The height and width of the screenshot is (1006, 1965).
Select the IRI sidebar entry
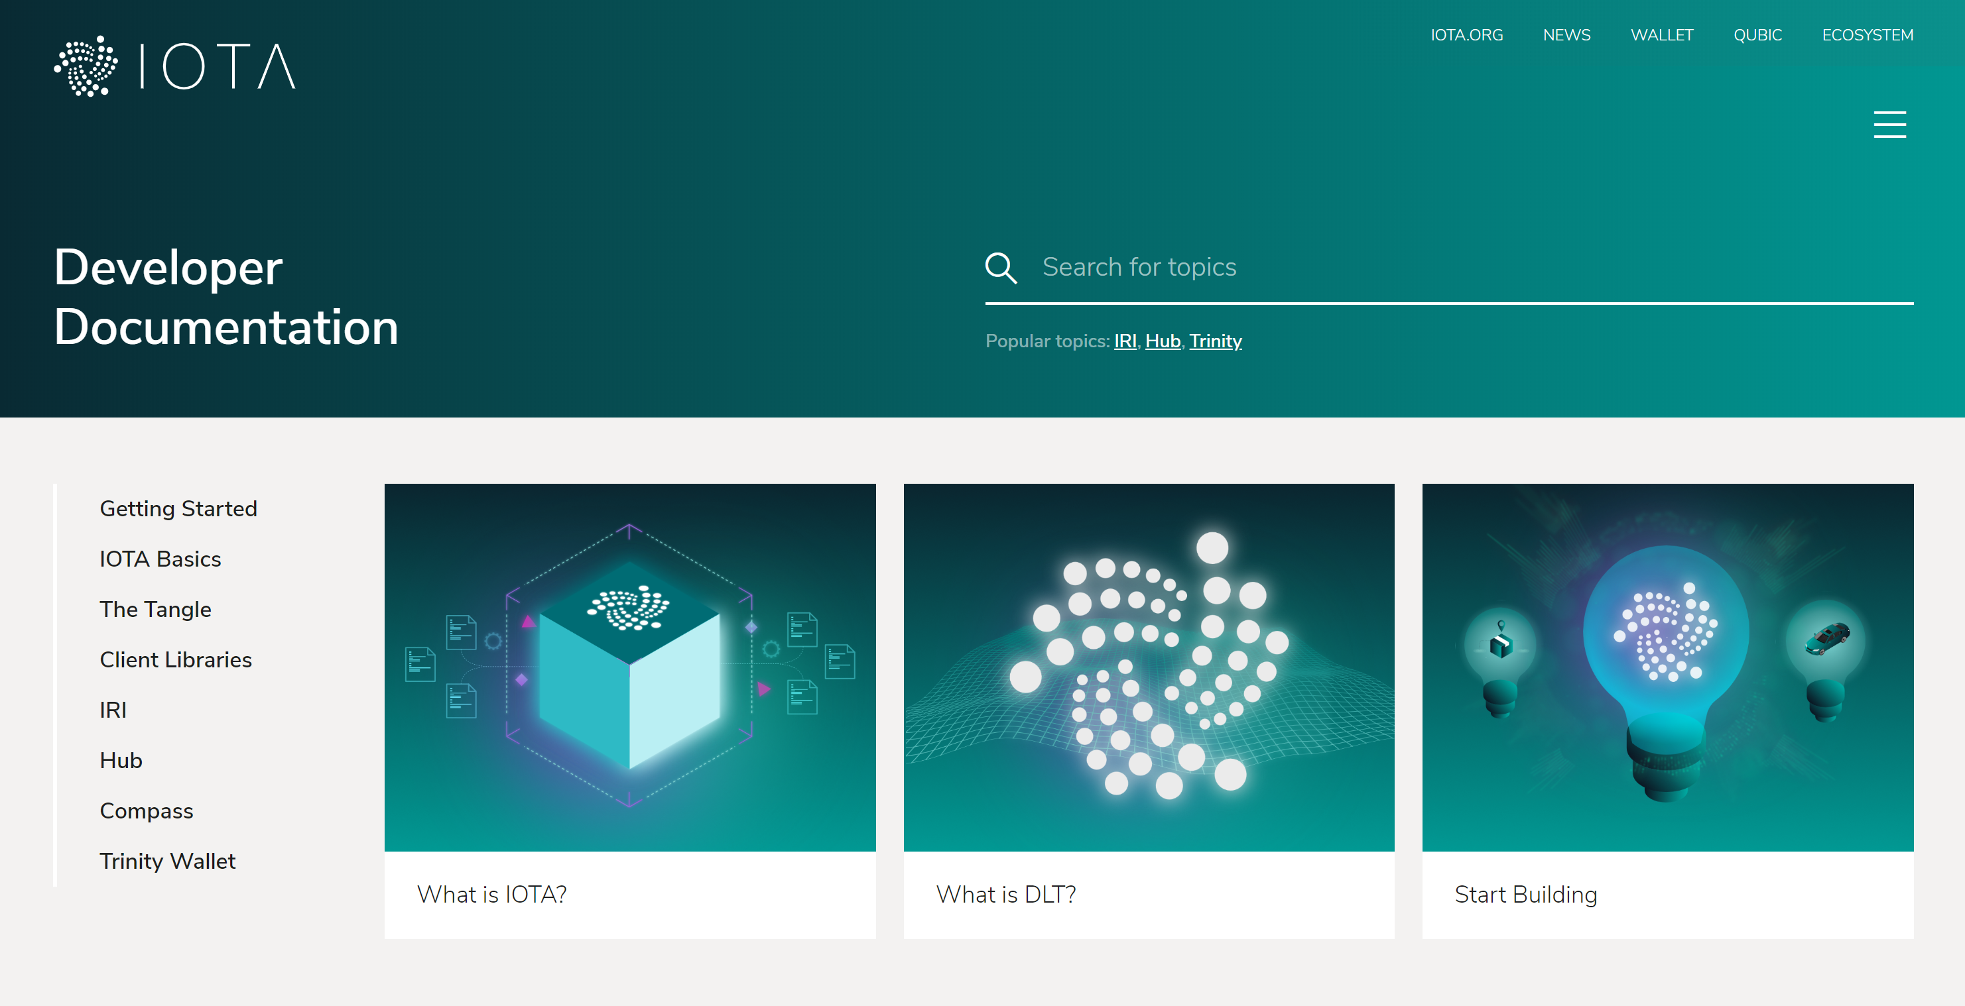(113, 710)
